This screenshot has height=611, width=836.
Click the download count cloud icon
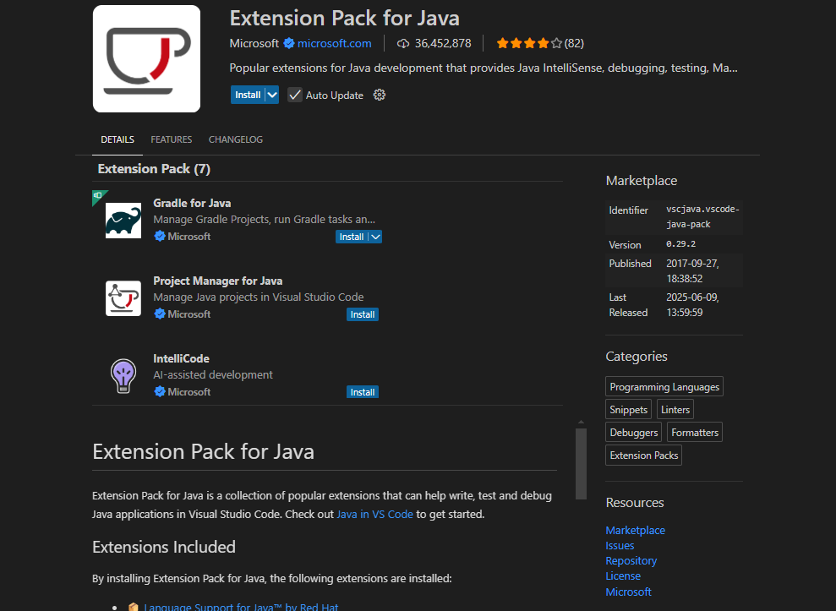pos(403,44)
